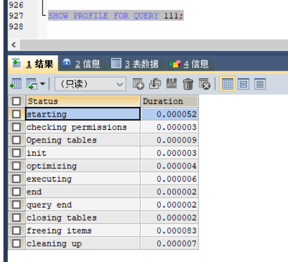The height and width of the screenshot is (262, 288).
Task: Switch to grid view mode
Action: [x=227, y=84]
